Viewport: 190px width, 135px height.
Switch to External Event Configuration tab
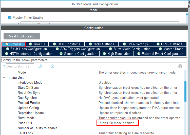[x=160, y=54]
